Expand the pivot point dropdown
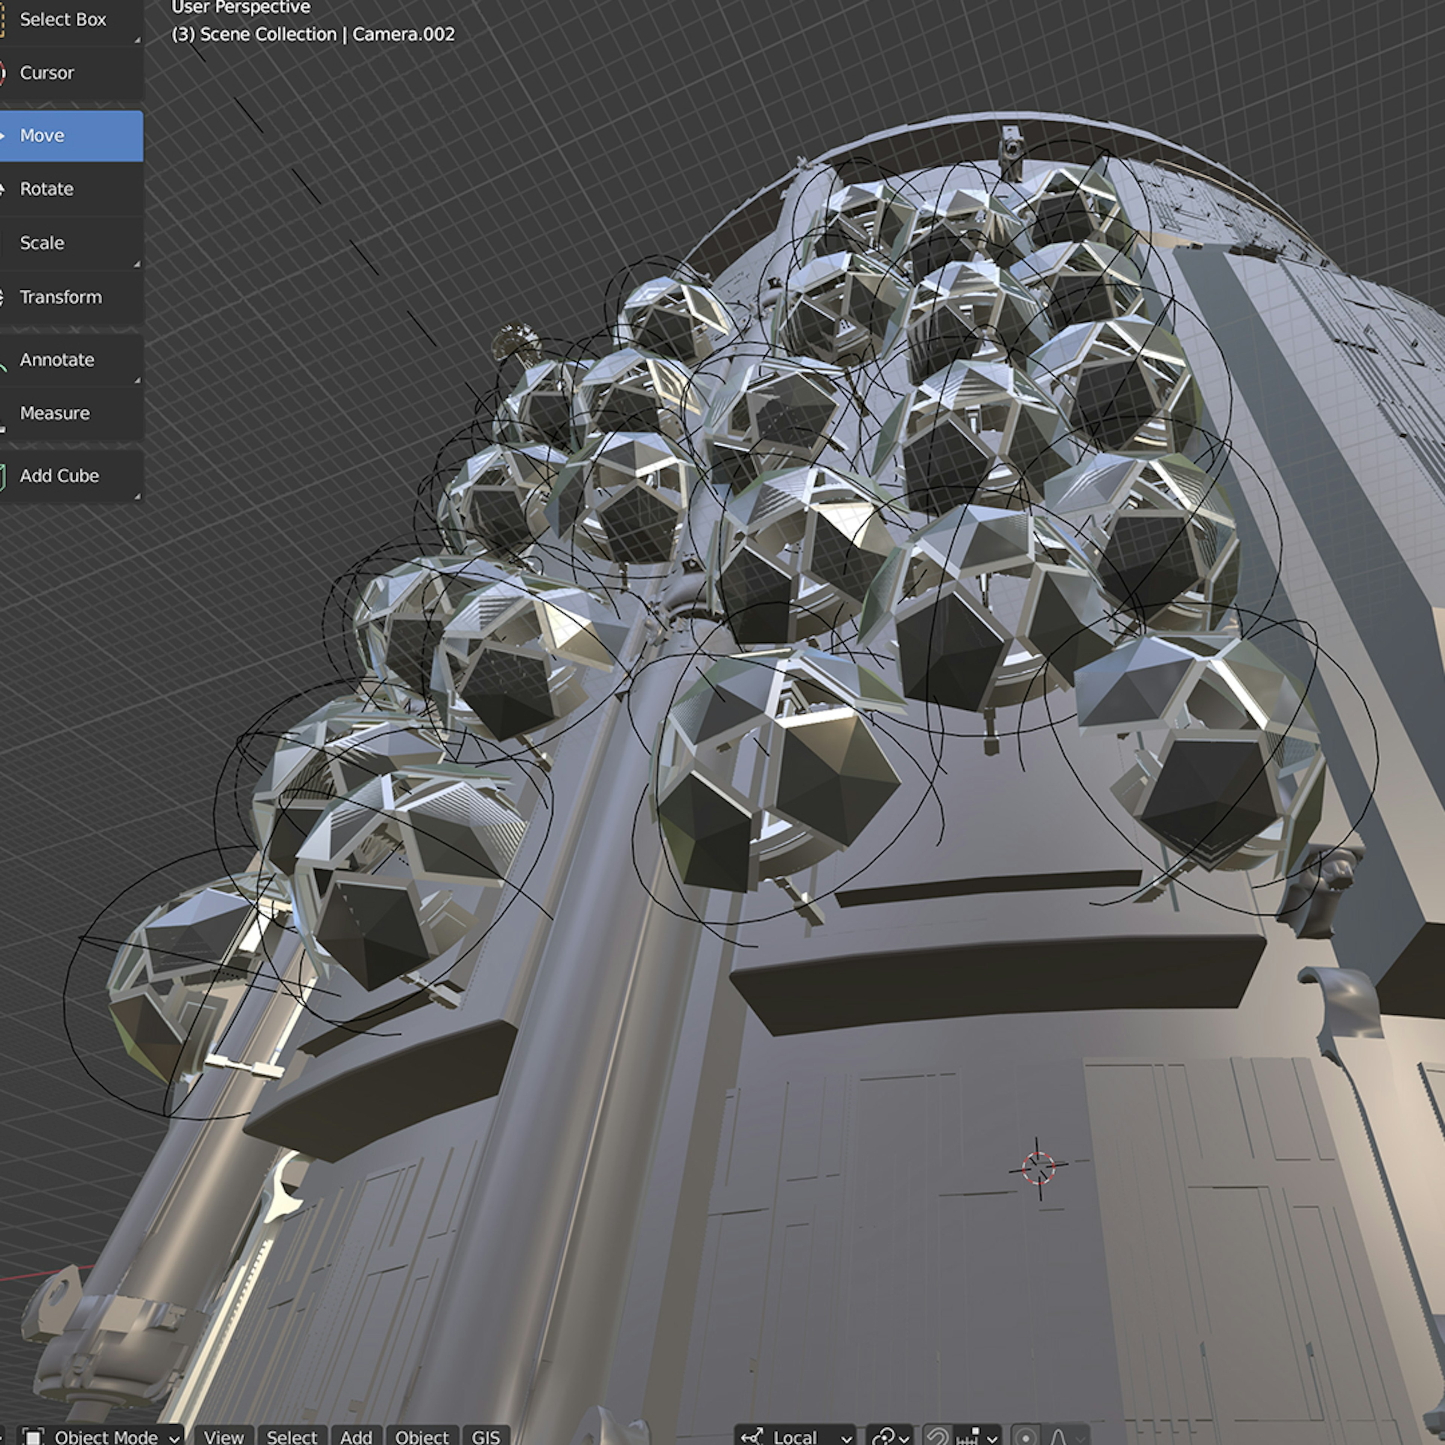The height and width of the screenshot is (1445, 1445). click(890, 1436)
